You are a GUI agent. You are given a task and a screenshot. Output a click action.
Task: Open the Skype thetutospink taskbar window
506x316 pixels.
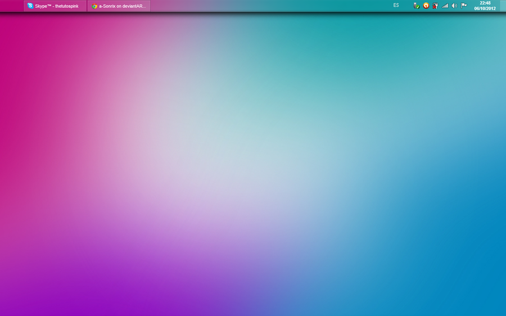point(55,6)
